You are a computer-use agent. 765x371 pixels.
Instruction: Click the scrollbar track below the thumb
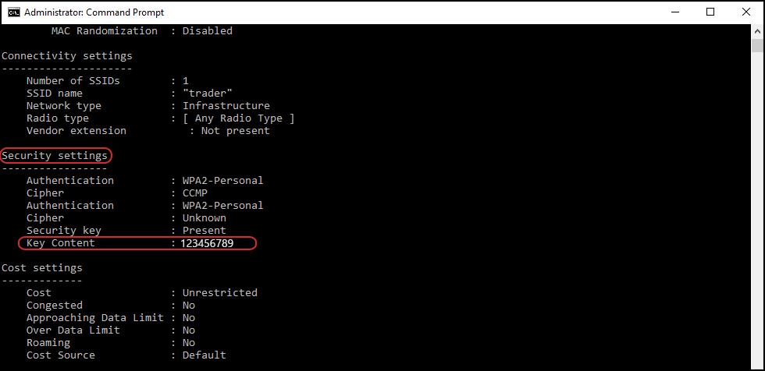pos(757,210)
